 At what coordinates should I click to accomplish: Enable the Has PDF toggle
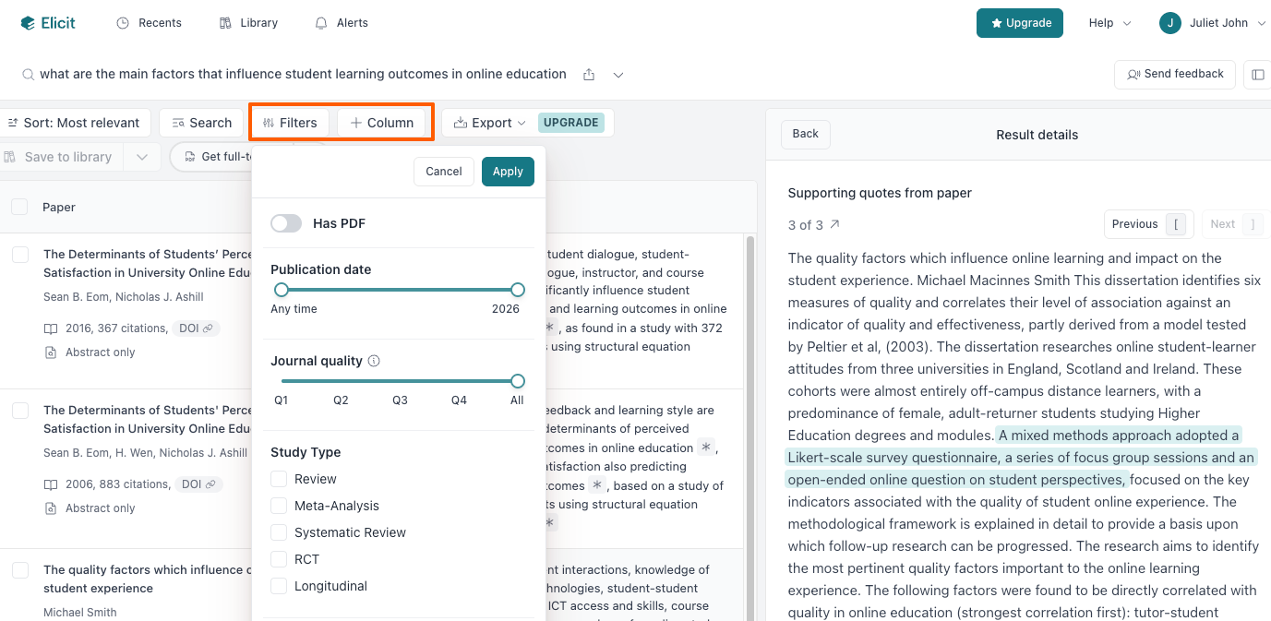(286, 223)
